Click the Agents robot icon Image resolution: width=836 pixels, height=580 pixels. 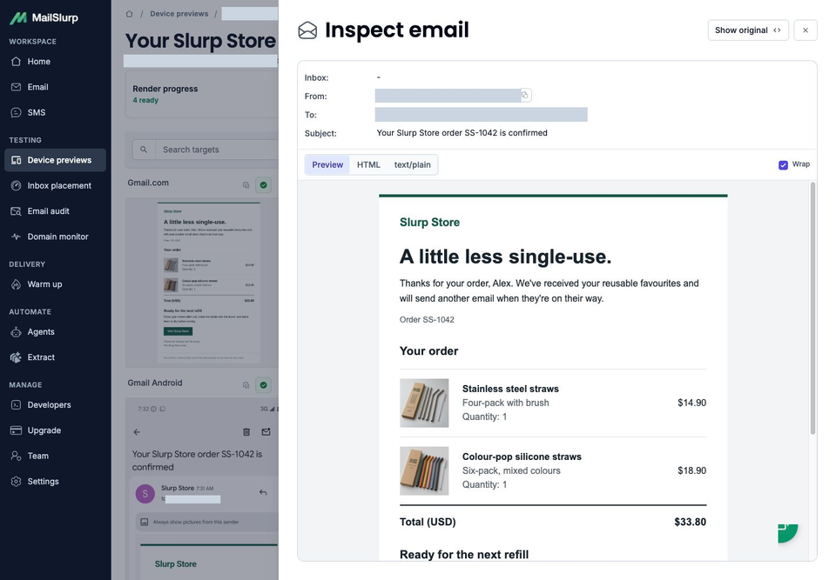pos(16,332)
